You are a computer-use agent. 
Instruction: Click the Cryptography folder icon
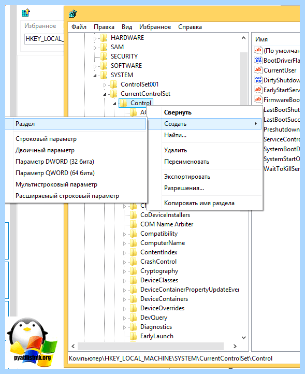click(133, 271)
